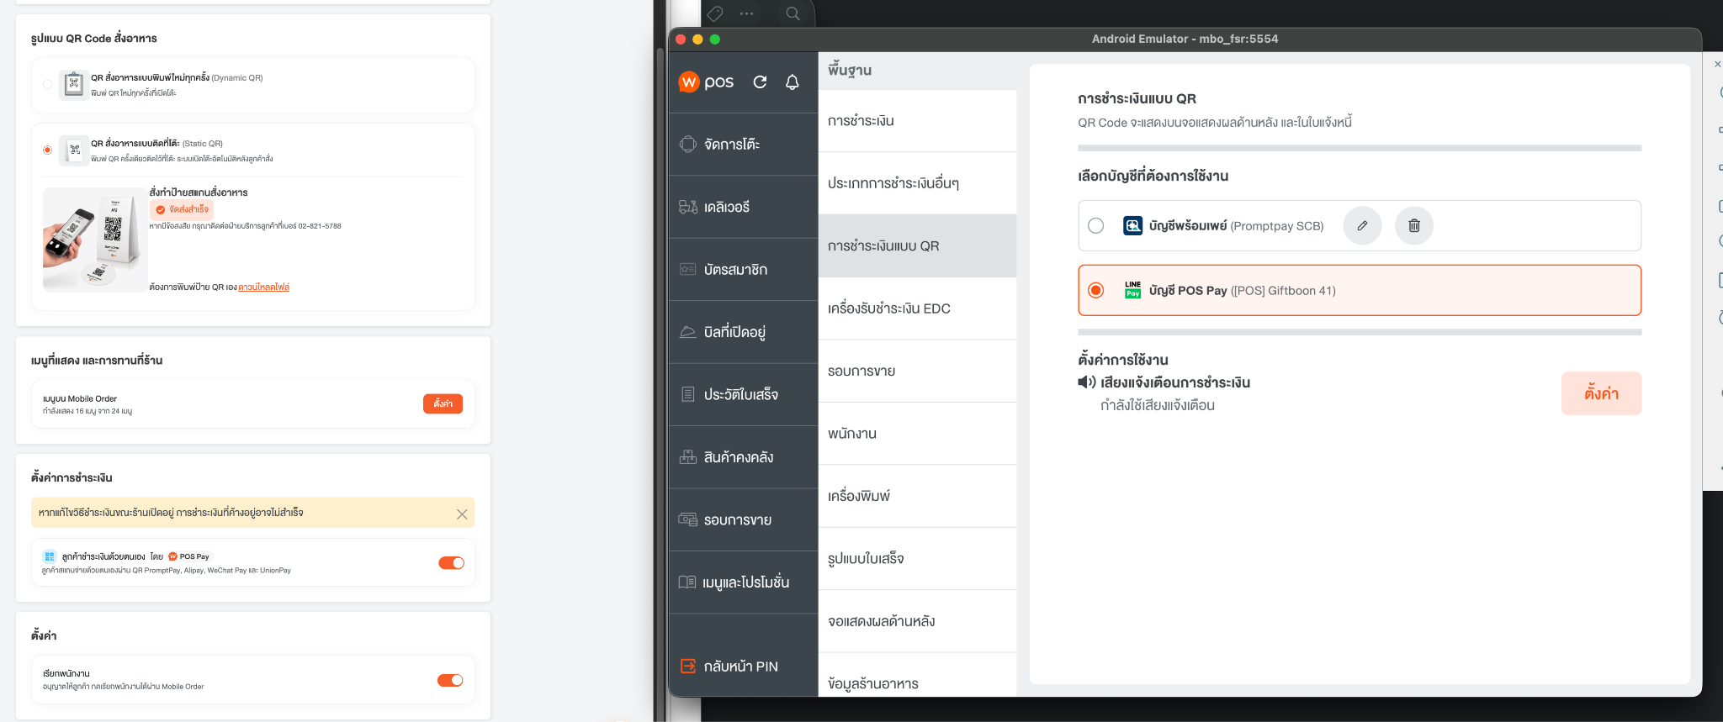Select Static QR ordering option
1723x722 pixels.
click(47, 150)
